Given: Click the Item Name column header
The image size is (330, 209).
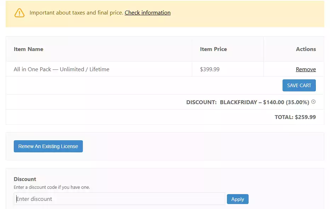Looking at the screenshot, I should click(28, 49).
